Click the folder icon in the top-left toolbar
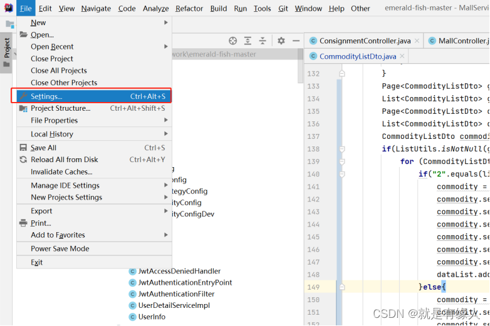Screen dimensions: 490x326 [x=9, y=24]
